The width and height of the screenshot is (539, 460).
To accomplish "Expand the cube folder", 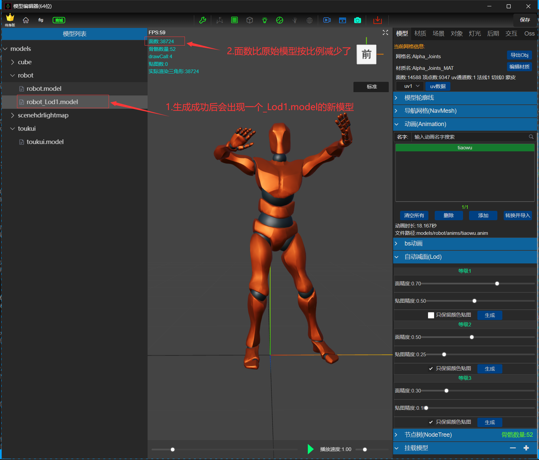I will [x=13, y=62].
